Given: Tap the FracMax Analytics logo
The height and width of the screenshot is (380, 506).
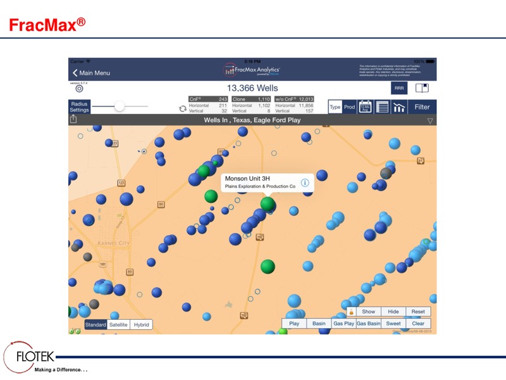Looking at the screenshot, I should pos(251,70).
